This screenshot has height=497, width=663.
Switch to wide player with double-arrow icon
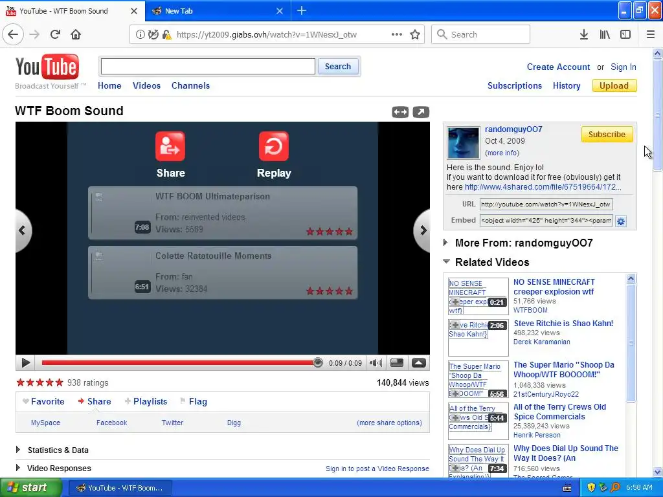click(400, 112)
